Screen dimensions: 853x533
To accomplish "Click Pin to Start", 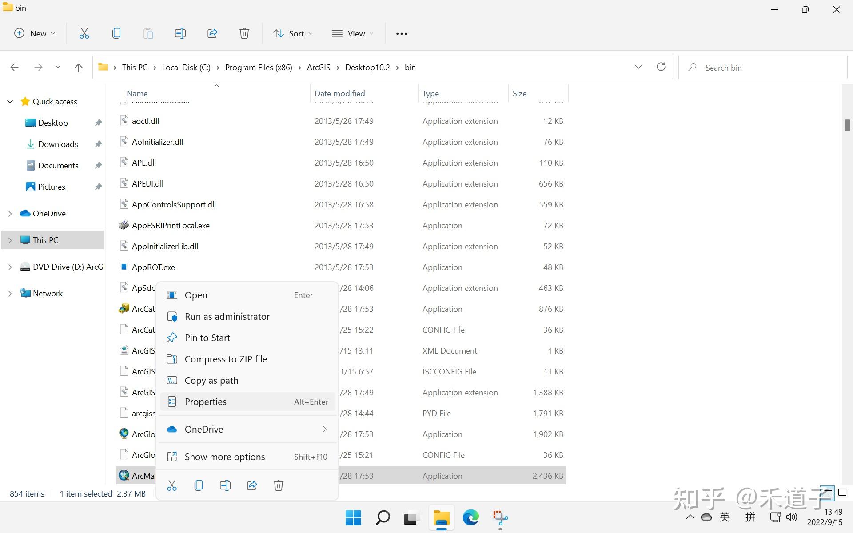I will [x=207, y=338].
